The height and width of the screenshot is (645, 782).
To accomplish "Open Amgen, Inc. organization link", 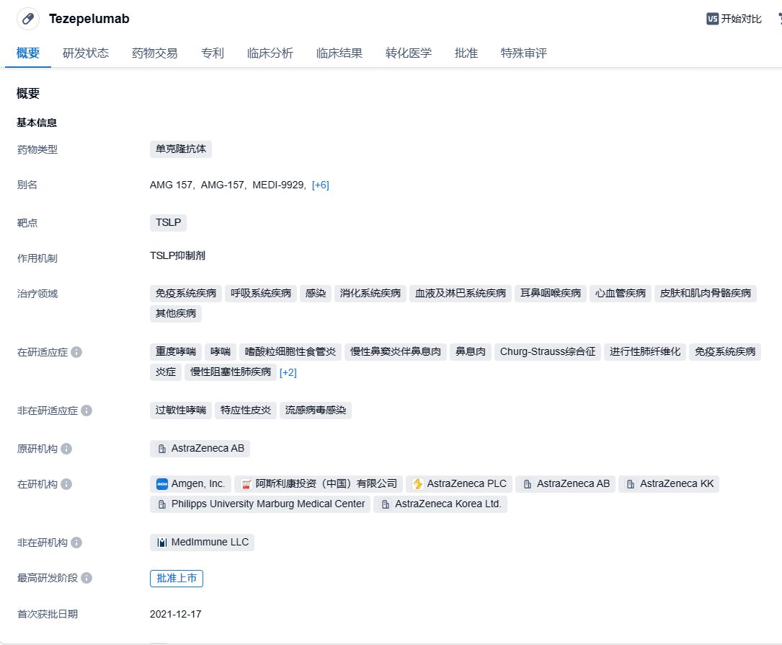I will 190,483.
